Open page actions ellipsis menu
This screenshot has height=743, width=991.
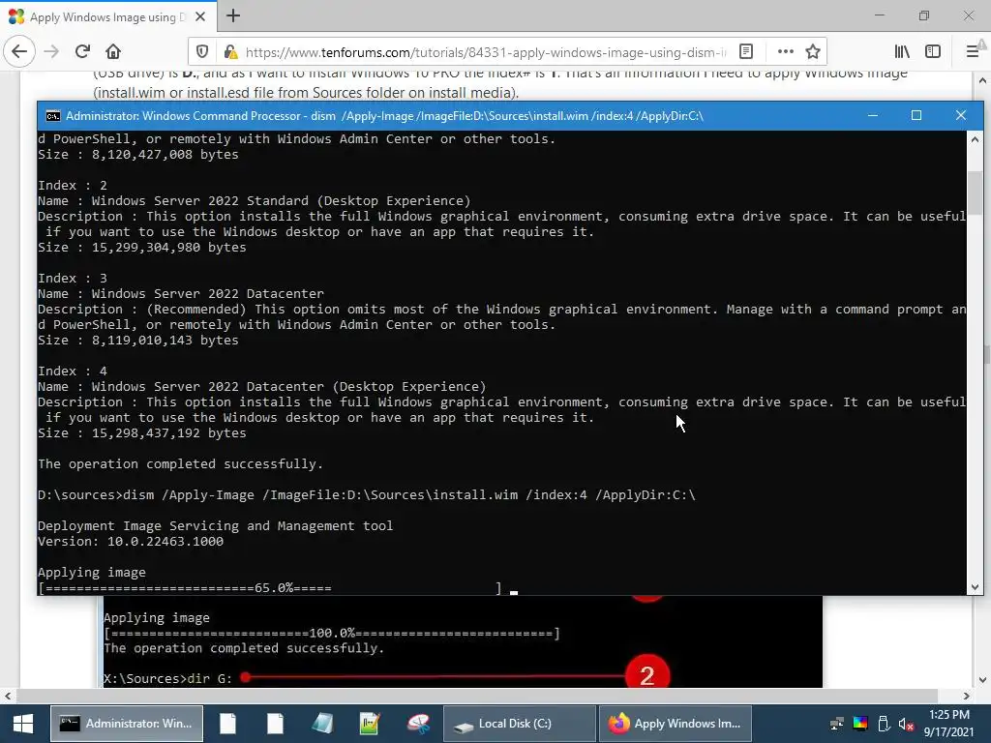coord(785,52)
